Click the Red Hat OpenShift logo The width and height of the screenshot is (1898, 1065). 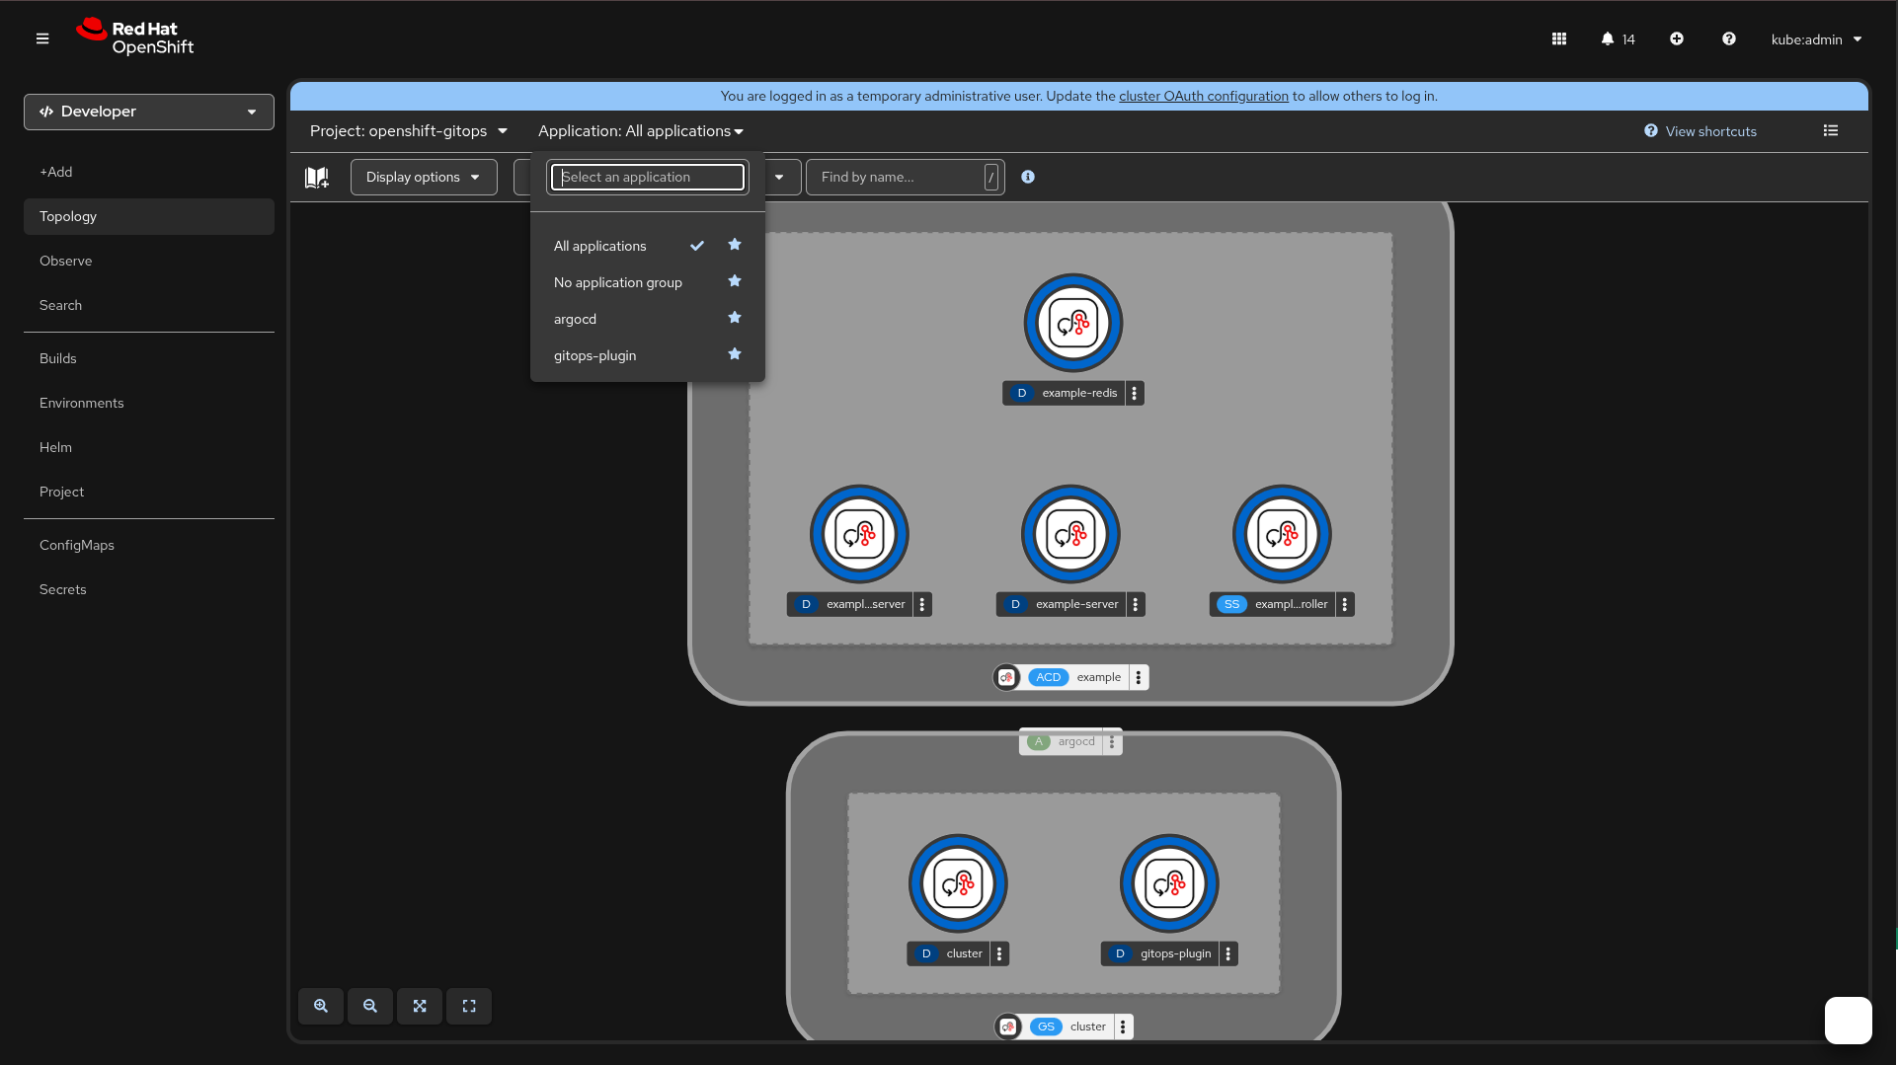135,38
